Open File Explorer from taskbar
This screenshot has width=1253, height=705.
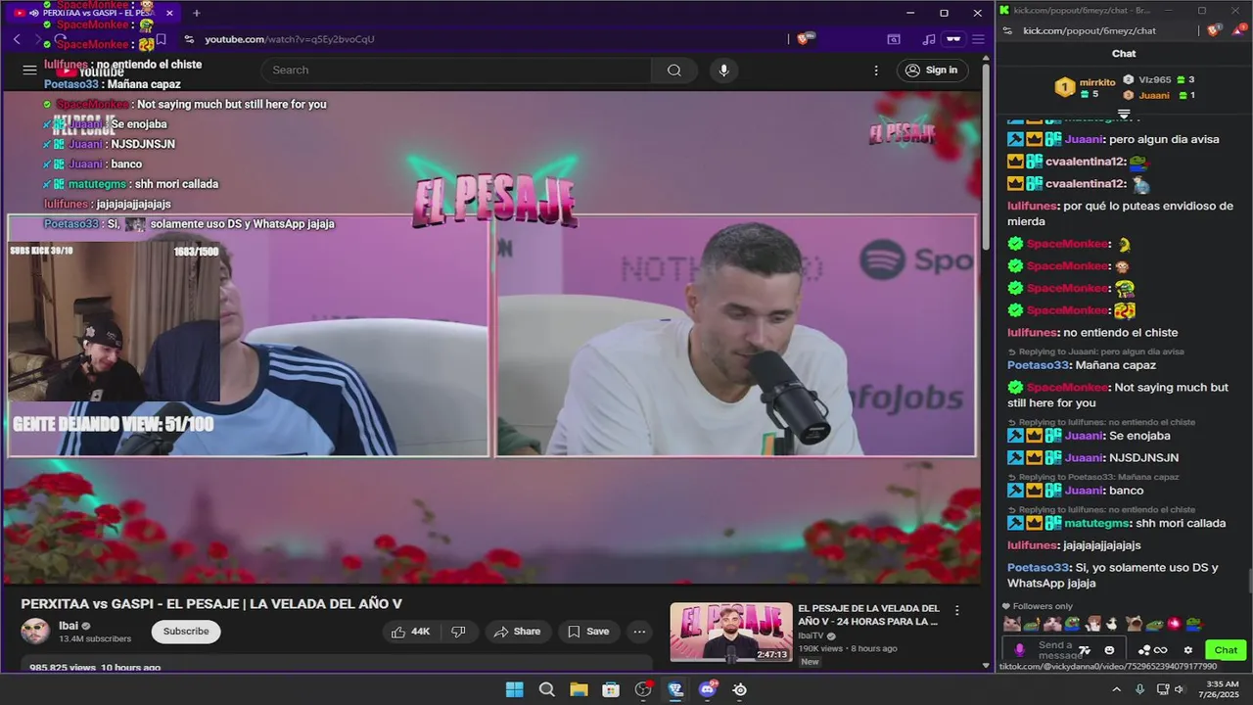click(x=579, y=689)
